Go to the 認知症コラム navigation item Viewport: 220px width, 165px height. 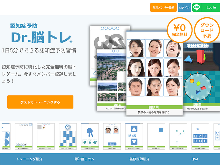[84, 159]
